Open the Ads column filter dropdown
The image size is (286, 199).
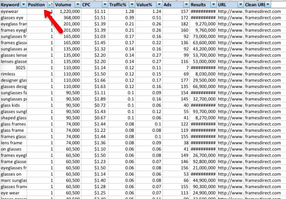coord(186,5)
